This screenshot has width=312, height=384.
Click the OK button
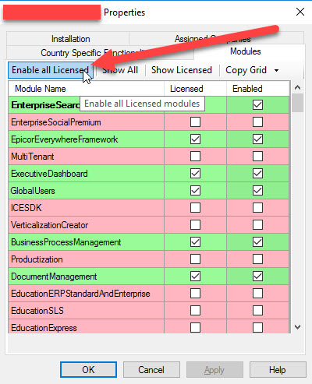[88, 369]
